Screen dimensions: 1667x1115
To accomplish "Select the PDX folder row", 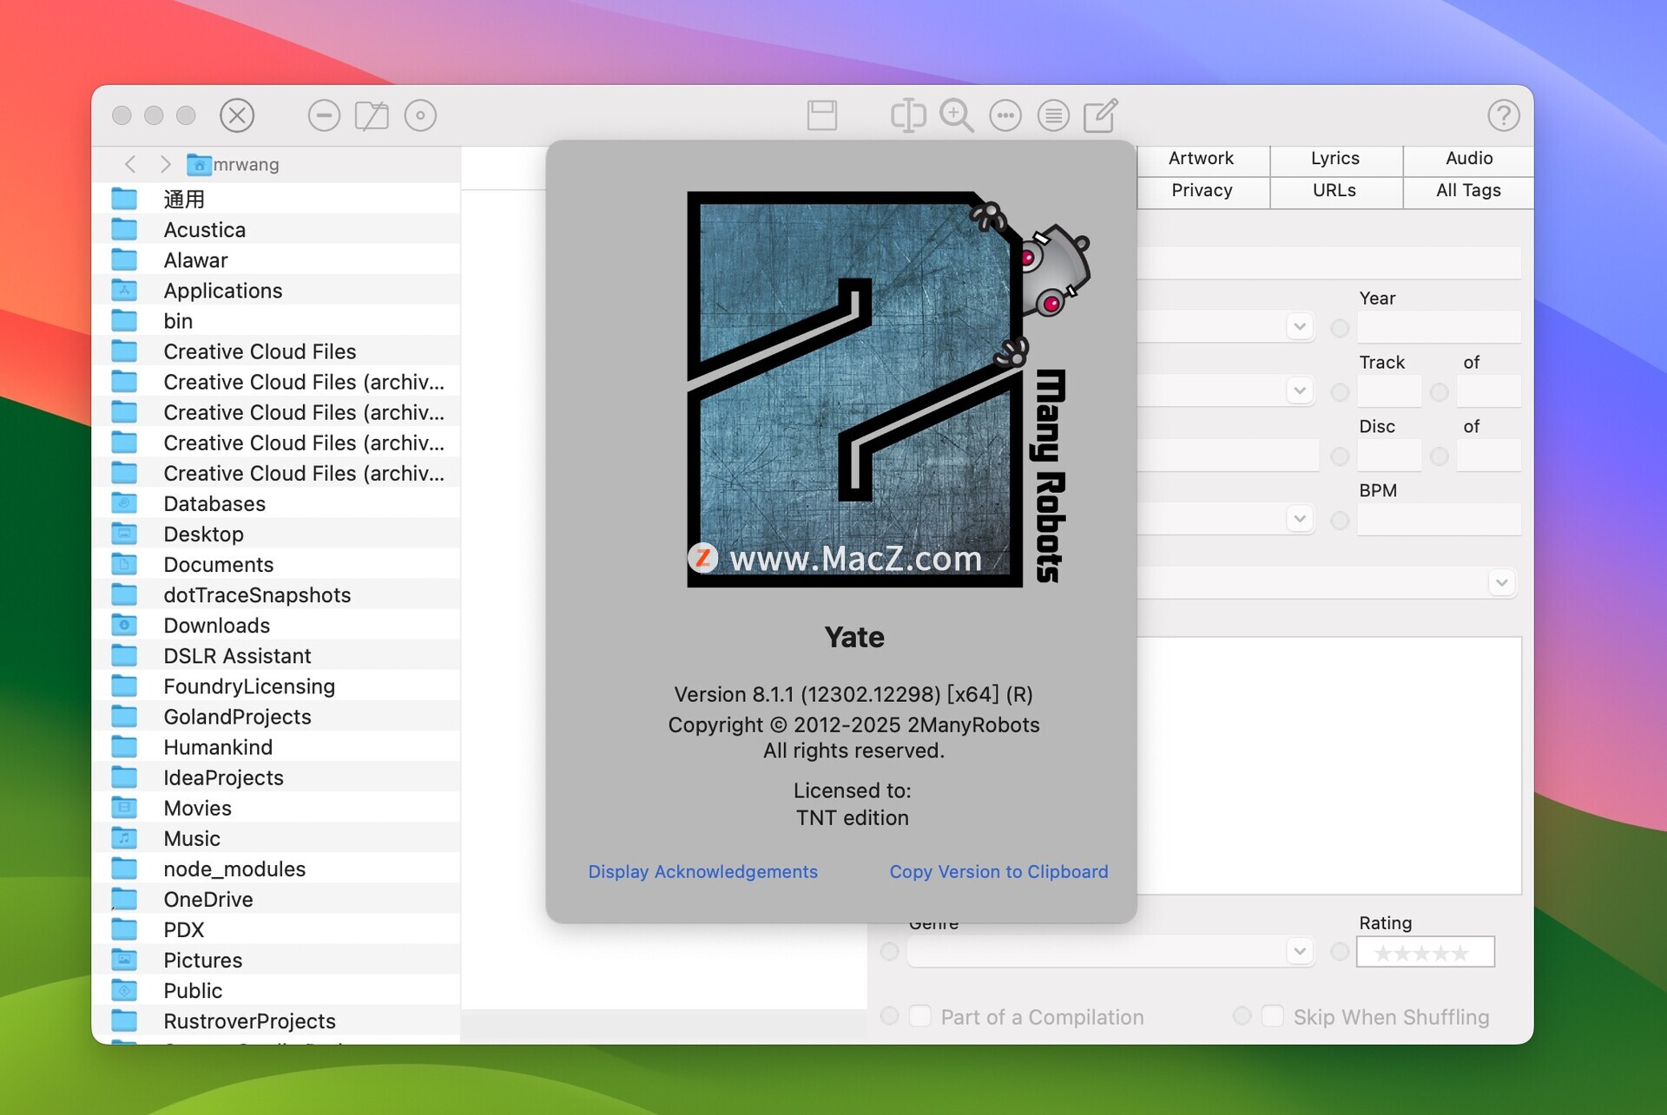I will [276, 929].
